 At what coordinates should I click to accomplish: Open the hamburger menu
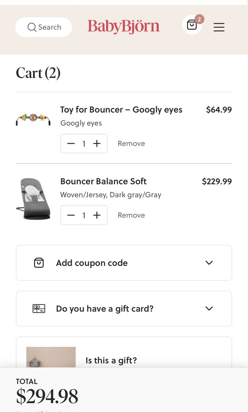coord(219,27)
